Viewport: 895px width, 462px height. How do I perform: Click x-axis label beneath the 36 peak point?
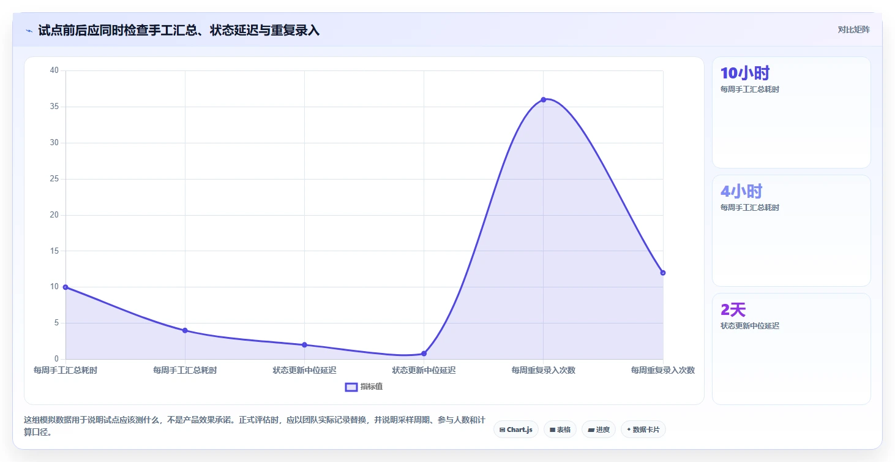[543, 370]
